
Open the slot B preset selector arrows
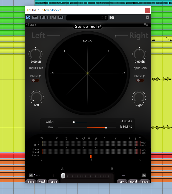click(144, 175)
